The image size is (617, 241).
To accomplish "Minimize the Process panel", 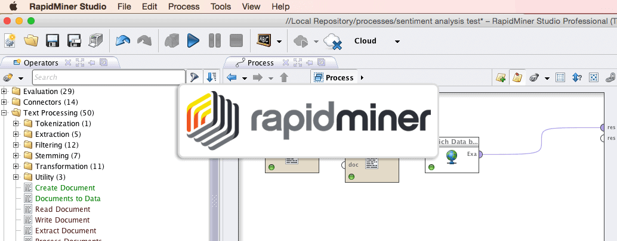I will point(310,62).
